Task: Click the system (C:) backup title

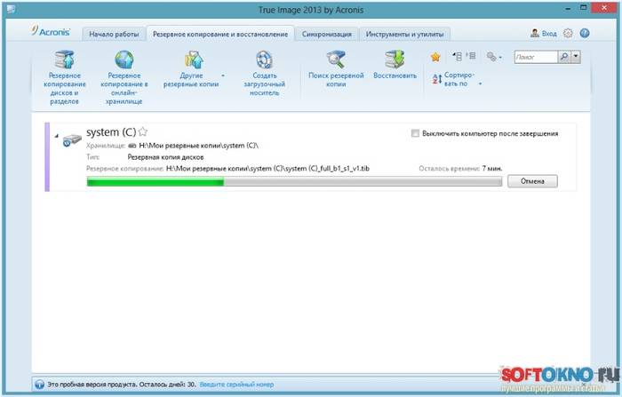Action: [111, 132]
